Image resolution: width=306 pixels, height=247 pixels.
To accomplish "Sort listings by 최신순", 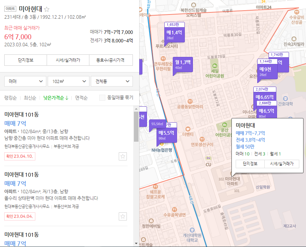I will (x=30, y=98).
